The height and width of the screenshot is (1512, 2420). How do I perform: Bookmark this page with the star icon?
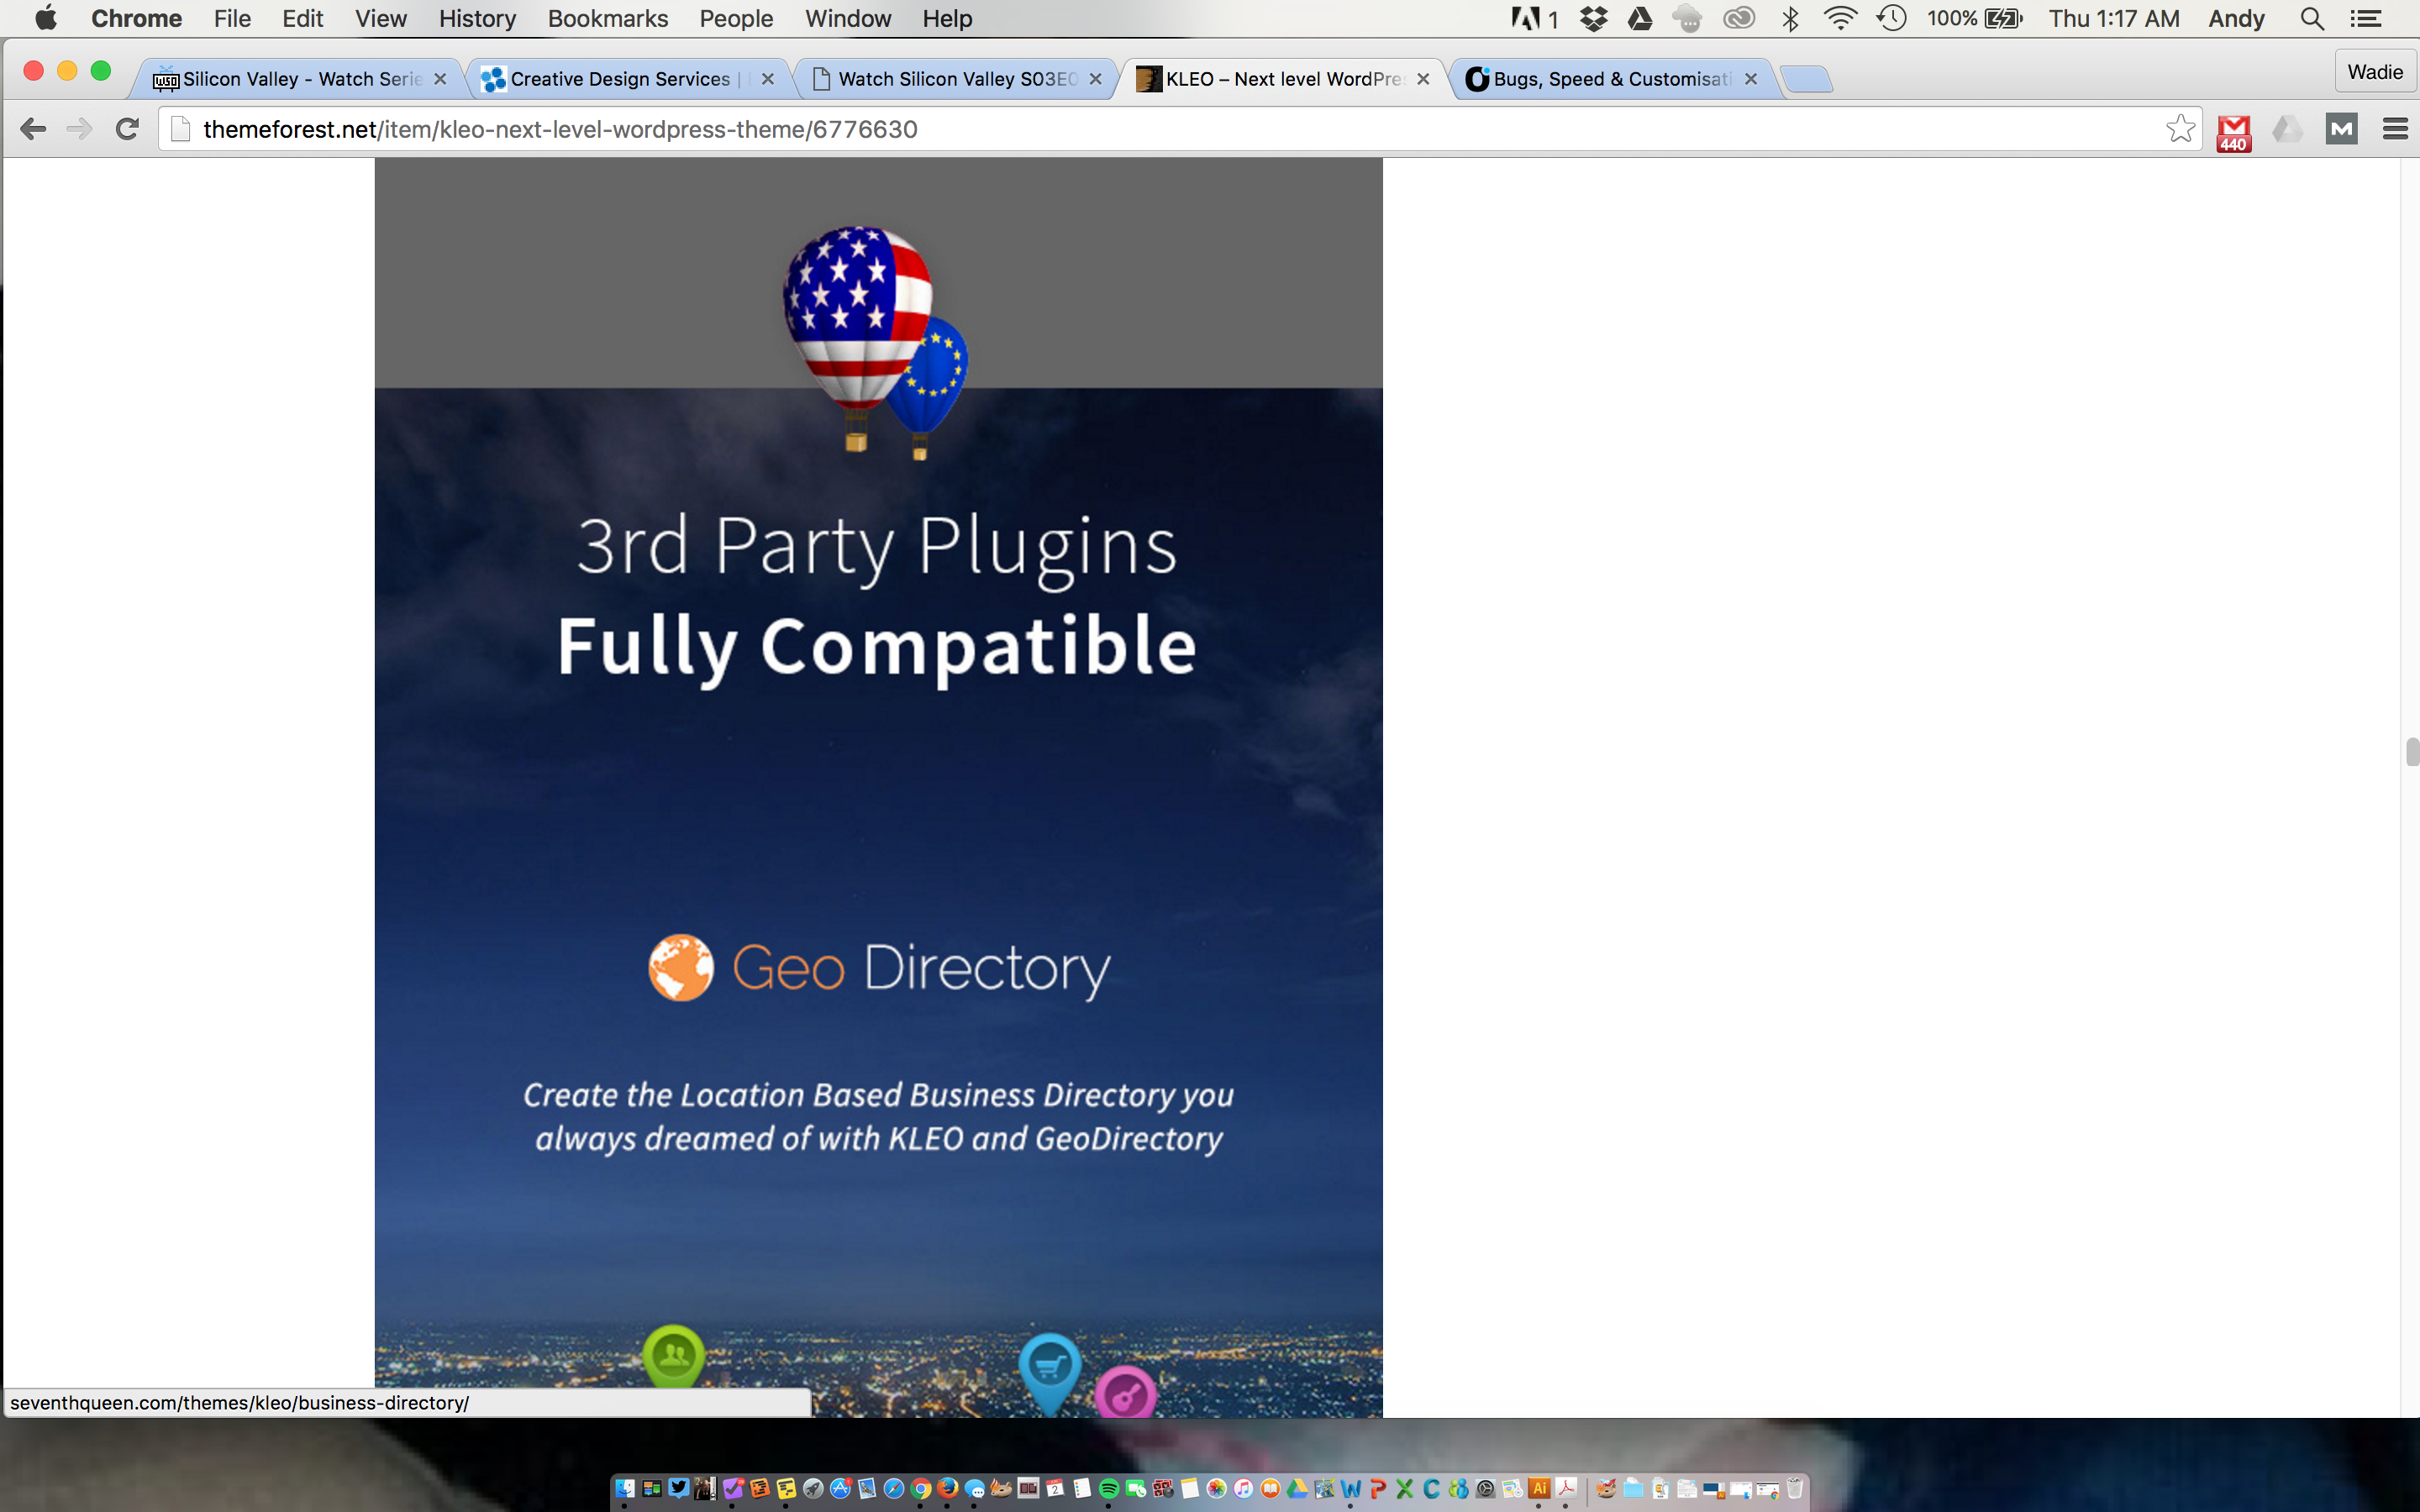[2180, 129]
